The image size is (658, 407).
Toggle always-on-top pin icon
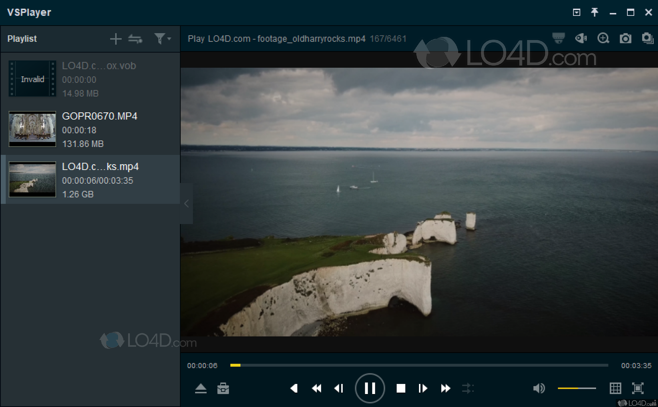[594, 12]
